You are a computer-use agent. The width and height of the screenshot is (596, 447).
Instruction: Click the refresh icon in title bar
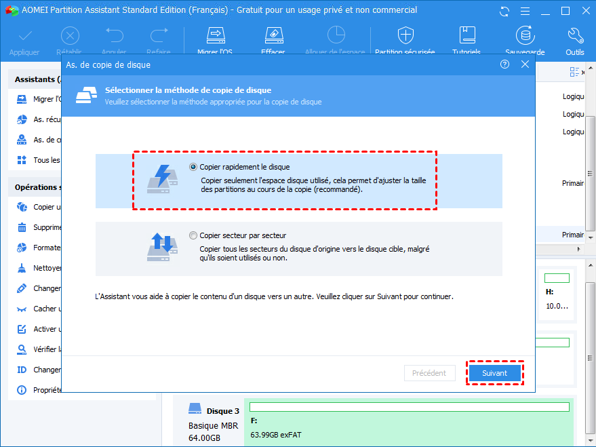[504, 12]
